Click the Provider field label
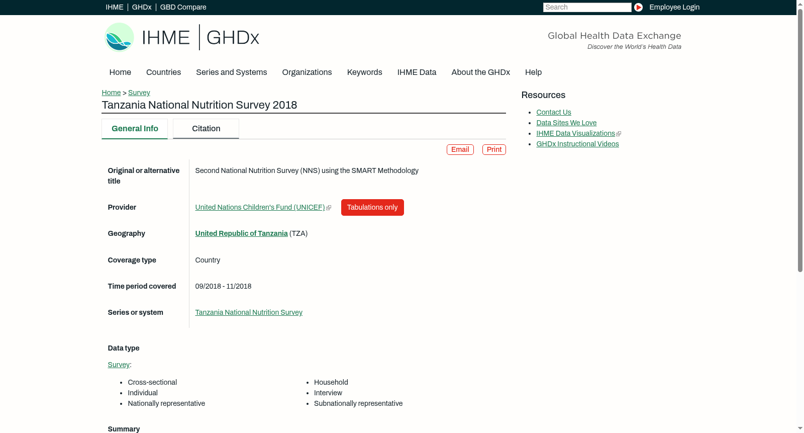The height and width of the screenshot is (433, 804). (x=122, y=207)
